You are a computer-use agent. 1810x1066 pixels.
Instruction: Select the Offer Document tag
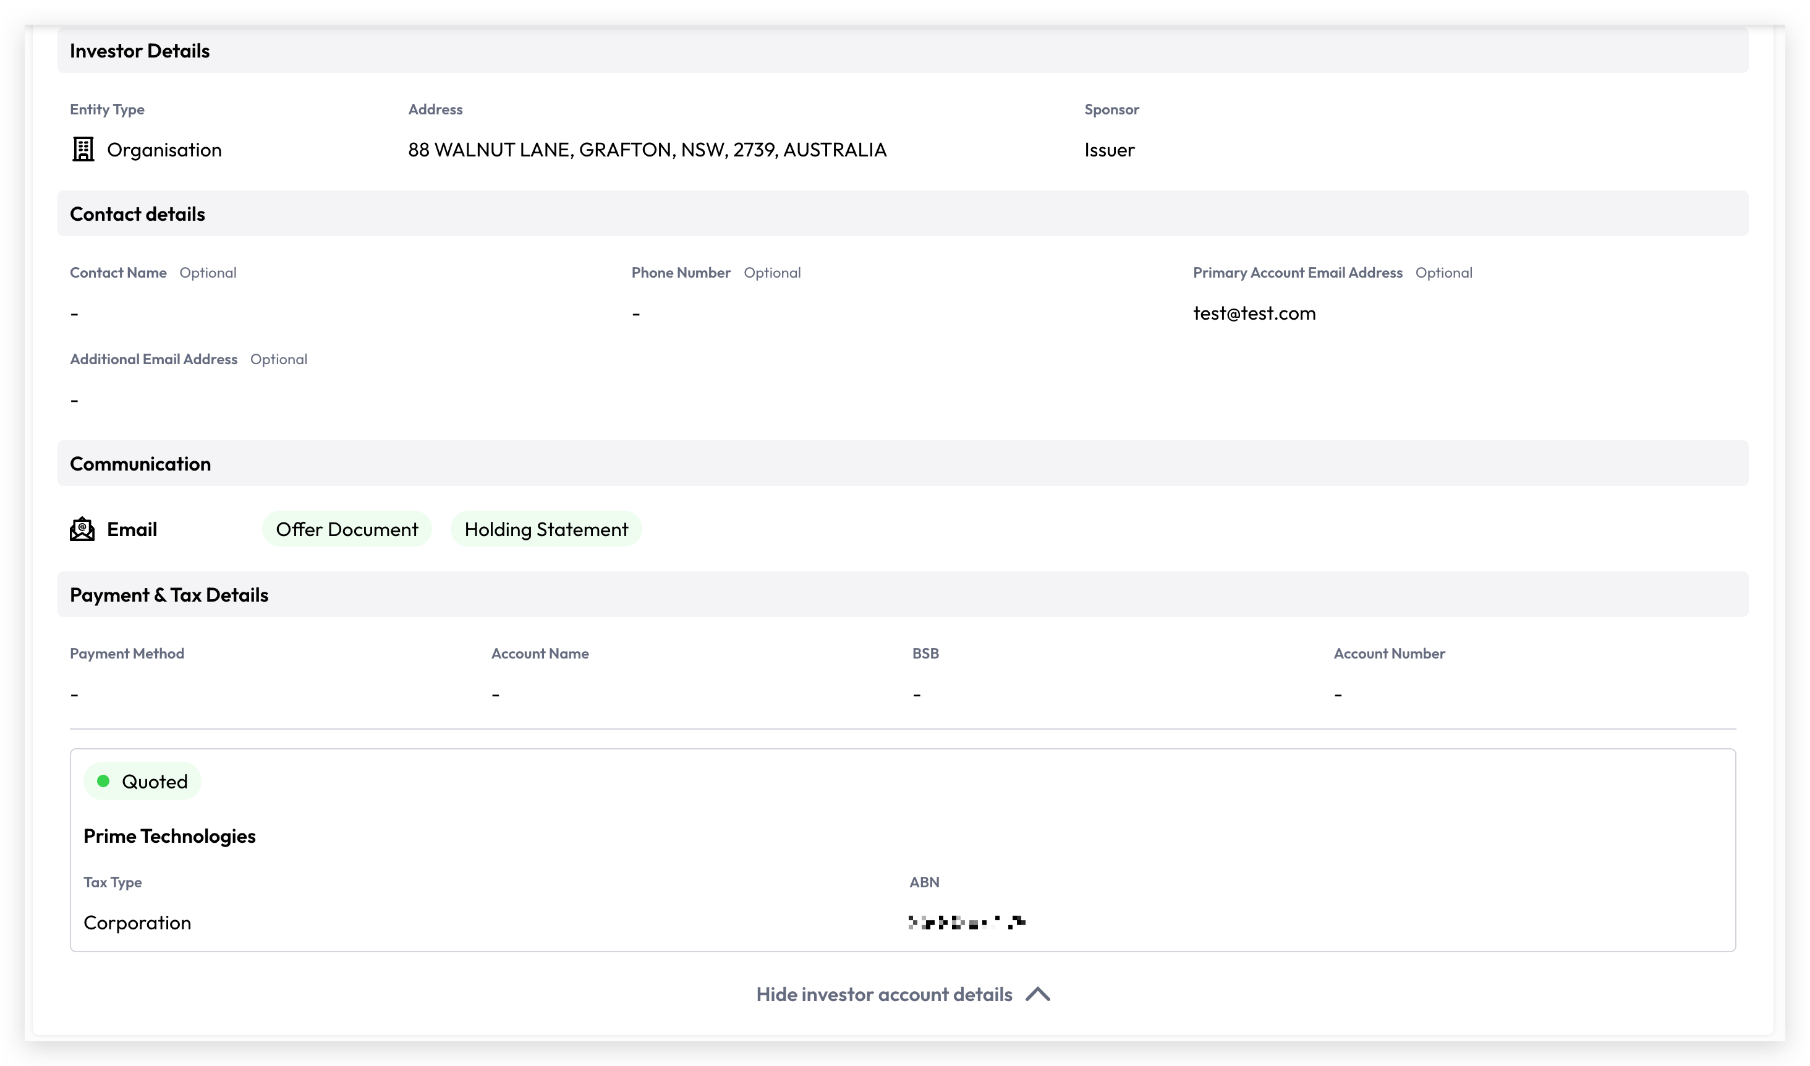347,529
